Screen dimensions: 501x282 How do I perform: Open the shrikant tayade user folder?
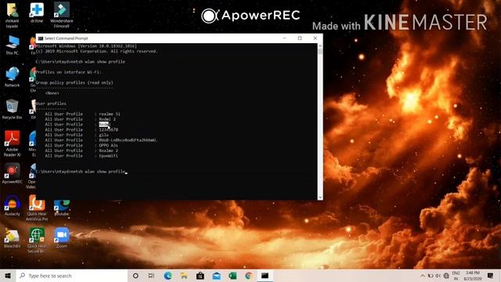tap(13, 15)
